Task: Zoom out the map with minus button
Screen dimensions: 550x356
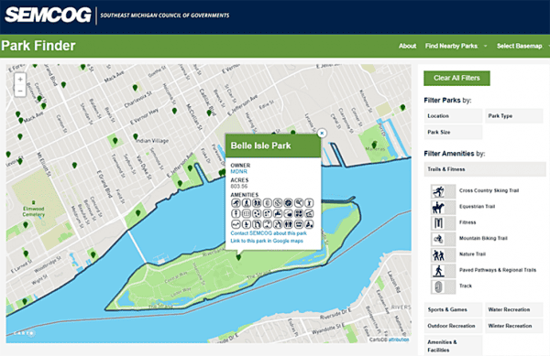Action: pos(20,91)
